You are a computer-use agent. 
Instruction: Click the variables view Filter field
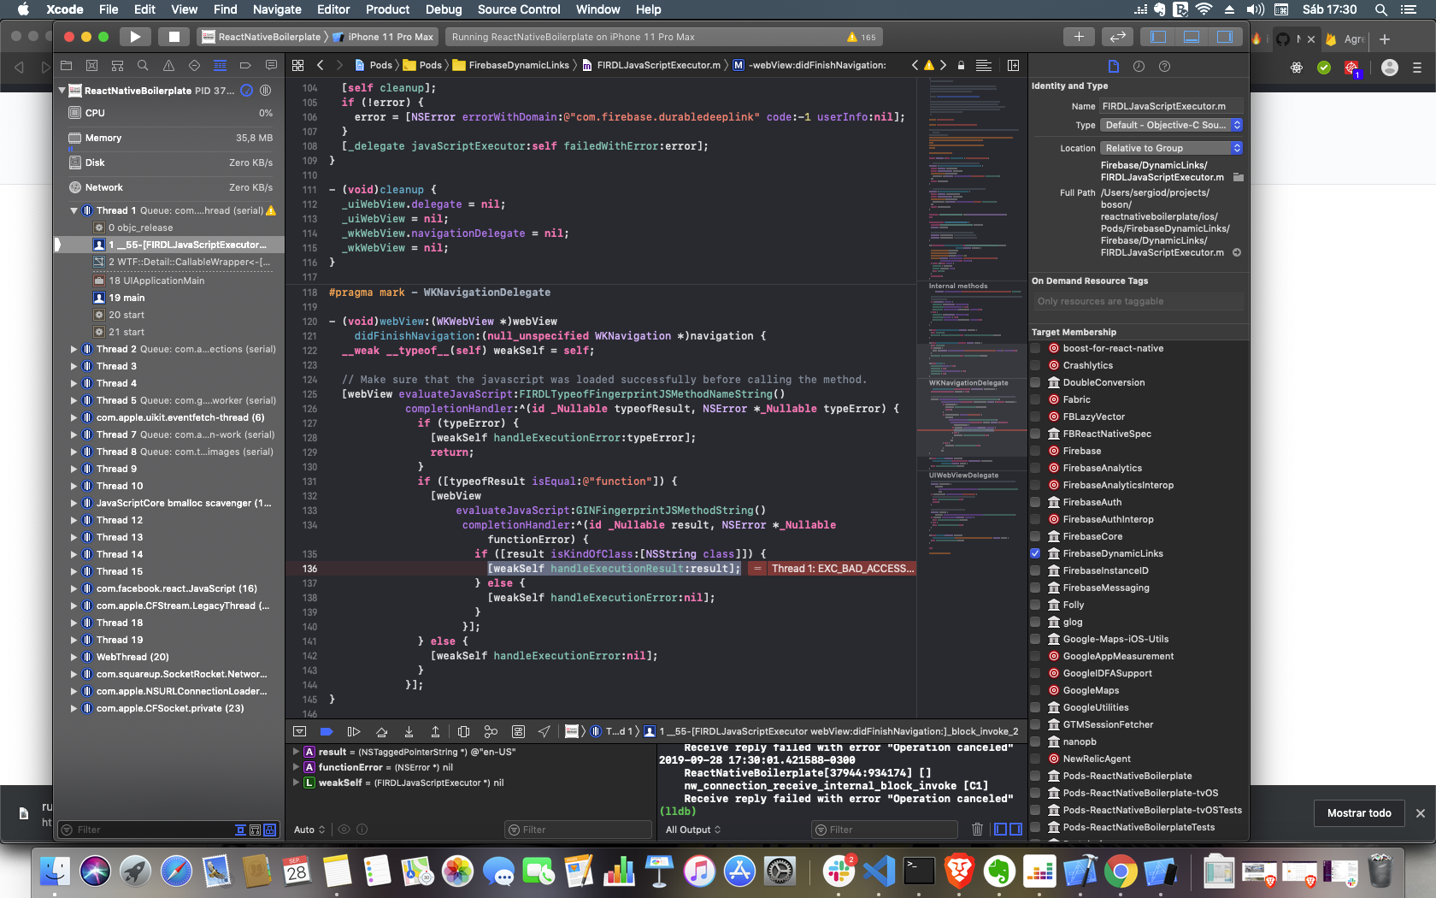[578, 830]
